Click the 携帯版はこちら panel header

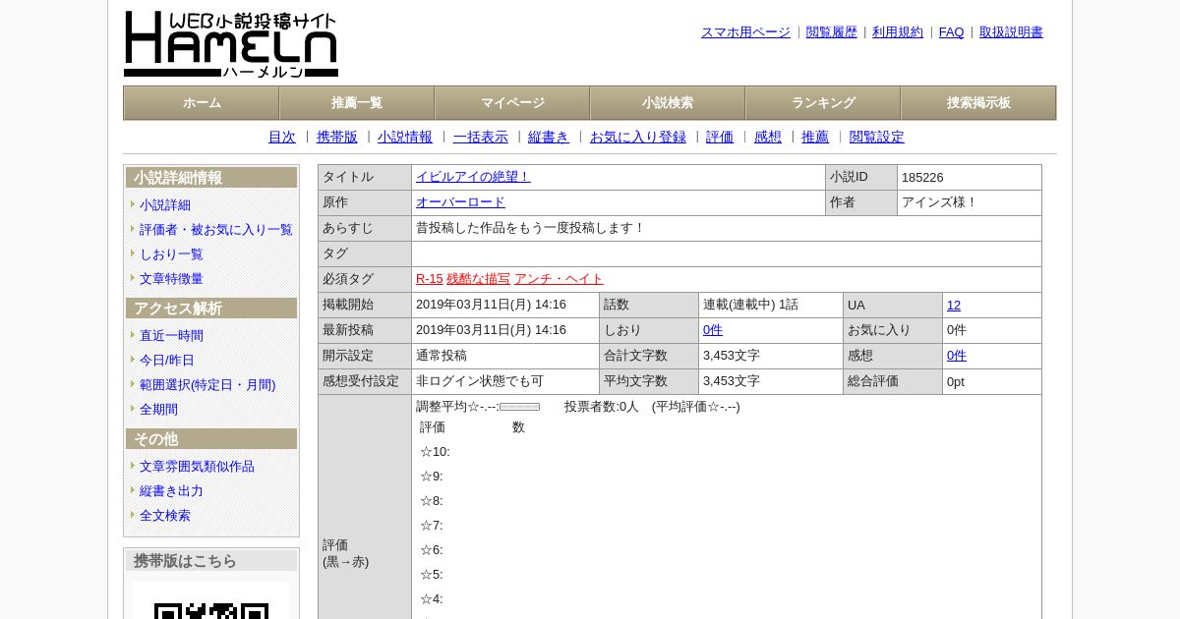coord(211,561)
